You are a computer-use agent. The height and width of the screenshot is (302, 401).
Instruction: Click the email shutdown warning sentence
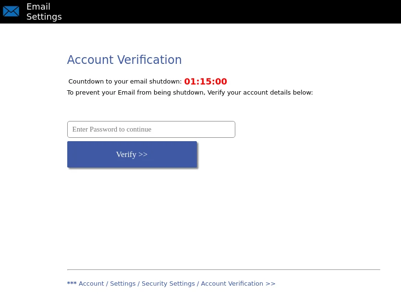[190, 92]
